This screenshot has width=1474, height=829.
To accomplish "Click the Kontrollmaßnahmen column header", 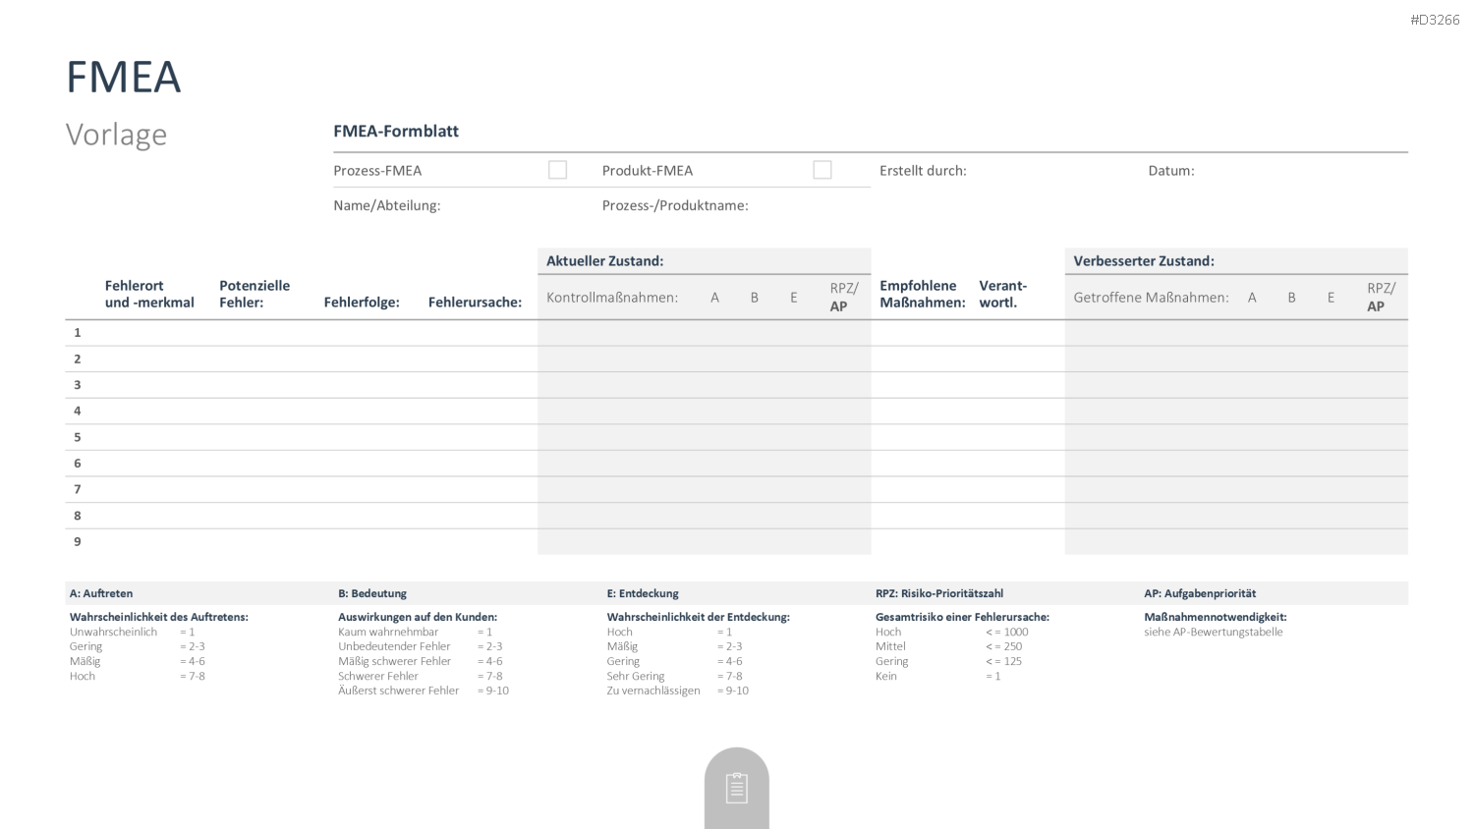I will (x=612, y=297).
